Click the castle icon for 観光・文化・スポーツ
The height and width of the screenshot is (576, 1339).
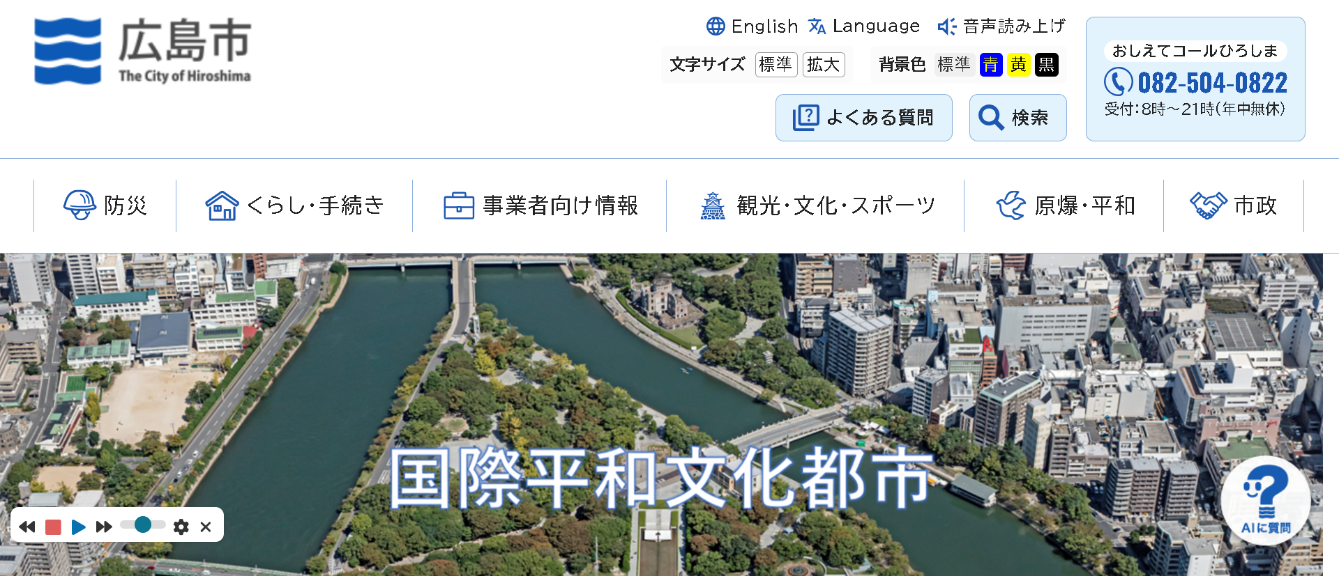coord(713,205)
